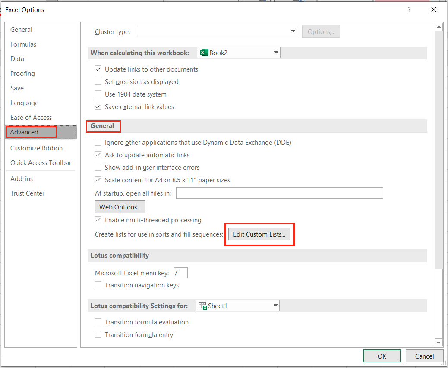The width and height of the screenshot is (448, 368).
Task: Open the Cluster type dropdown
Action: tap(217, 31)
